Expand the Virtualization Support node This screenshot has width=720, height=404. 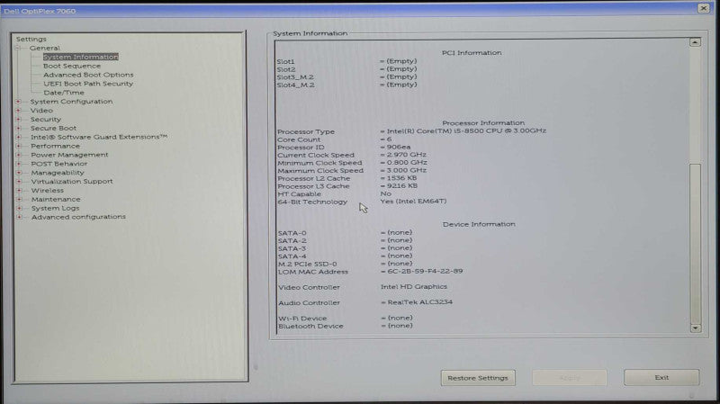pos(19,182)
